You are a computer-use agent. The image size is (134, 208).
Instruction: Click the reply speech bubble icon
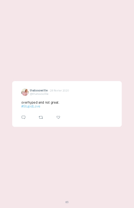23,117
